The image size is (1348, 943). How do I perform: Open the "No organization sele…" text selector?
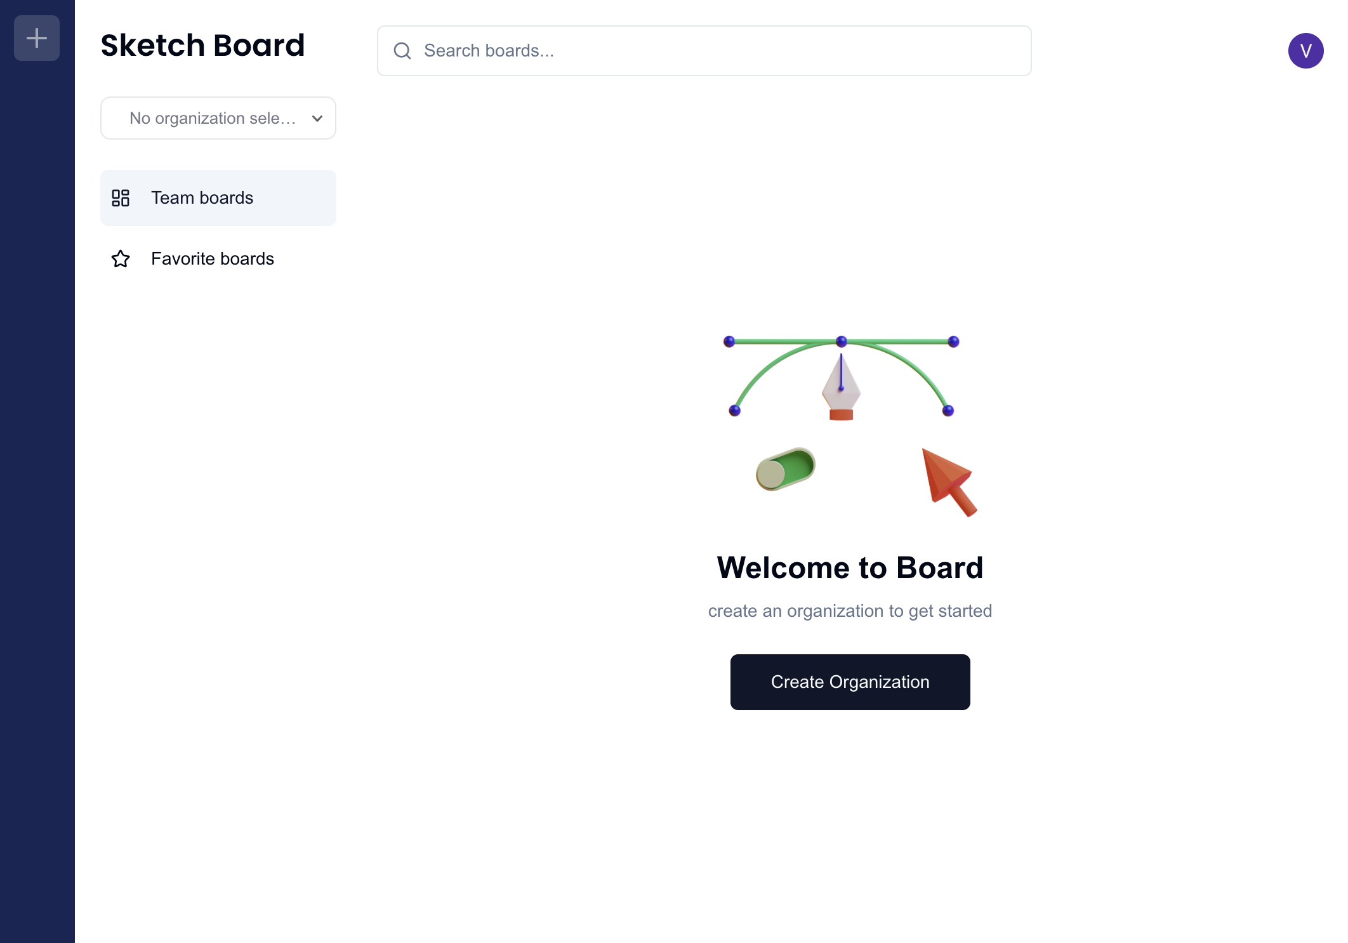click(x=213, y=119)
